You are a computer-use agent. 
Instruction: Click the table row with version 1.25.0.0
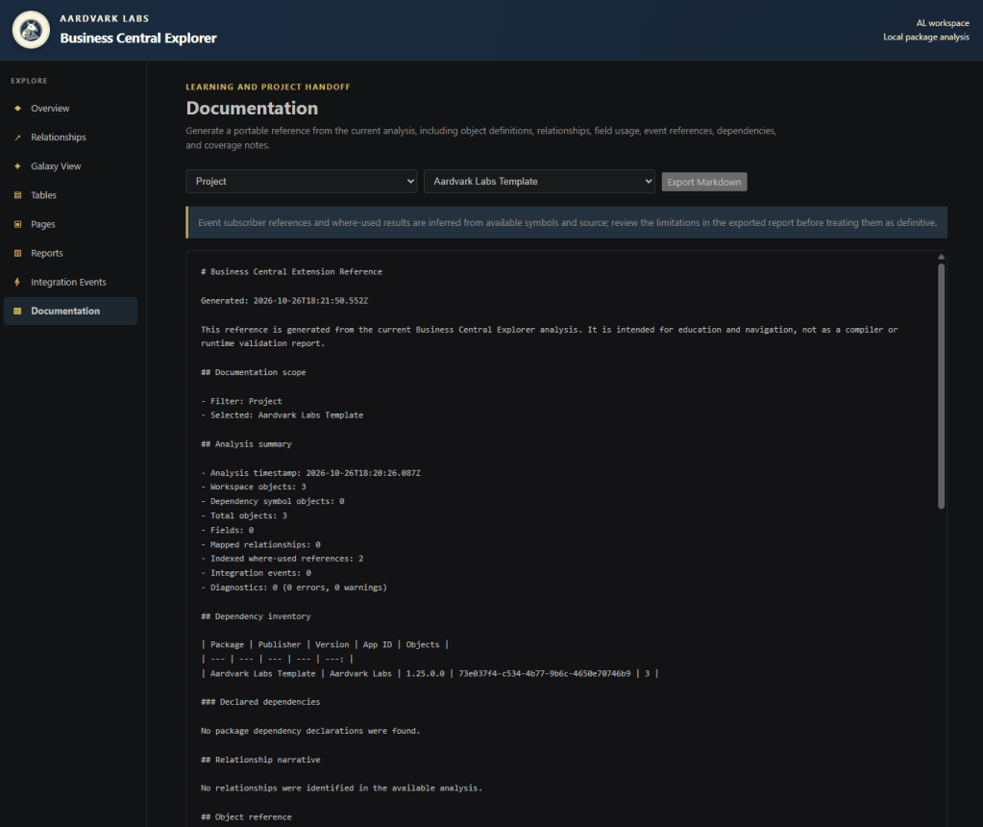click(x=430, y=673)
